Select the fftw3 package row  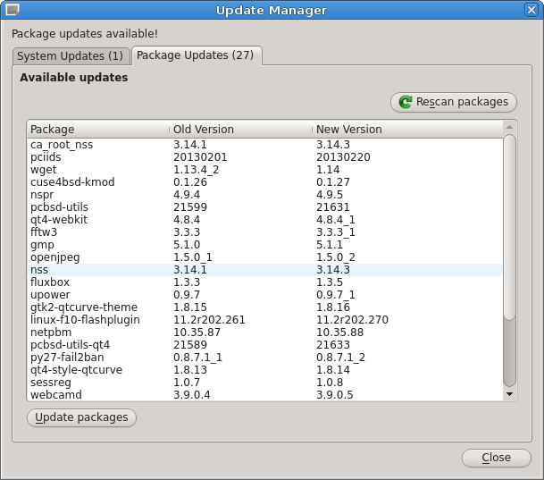pos(264,232)
